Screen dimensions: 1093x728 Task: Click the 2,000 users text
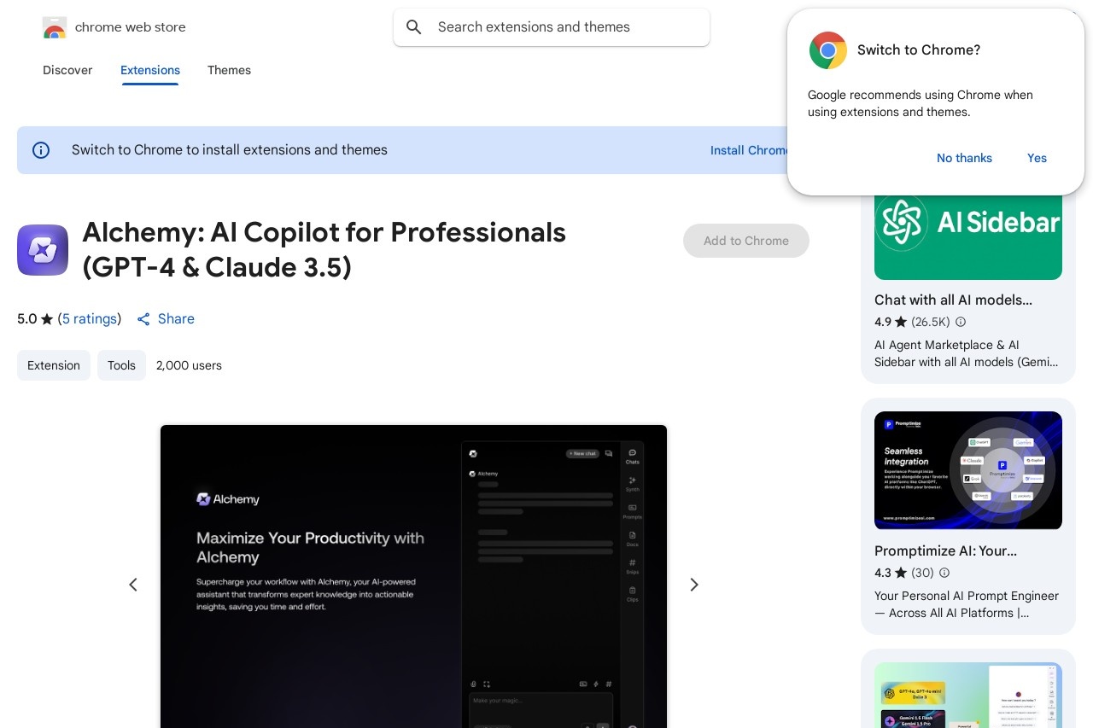[x=189, y=365]
